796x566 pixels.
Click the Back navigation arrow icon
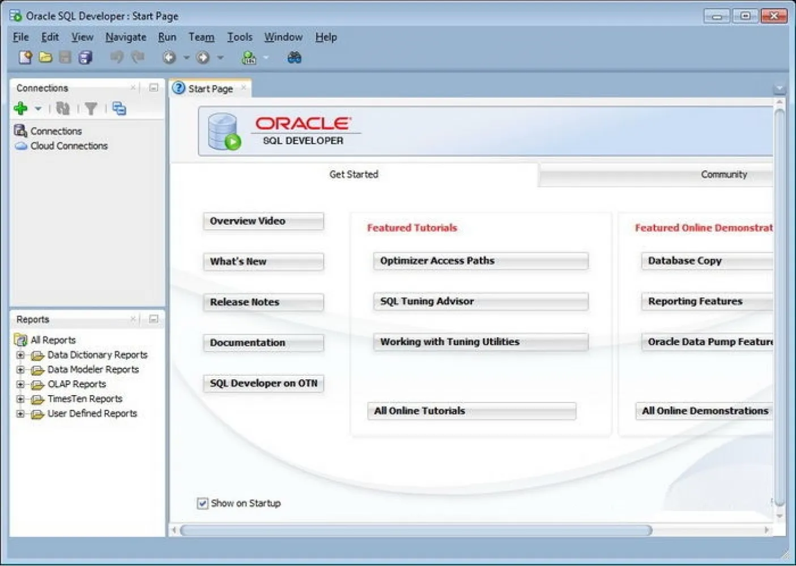click(x=169, y=57)
